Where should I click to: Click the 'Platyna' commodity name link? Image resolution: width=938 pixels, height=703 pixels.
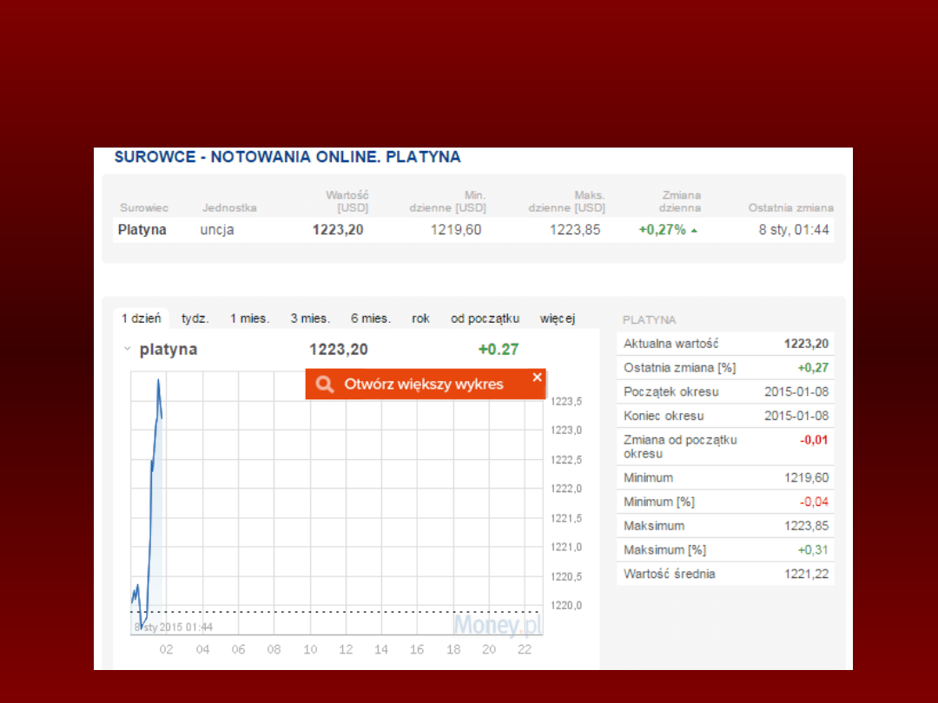coord(142,230)
